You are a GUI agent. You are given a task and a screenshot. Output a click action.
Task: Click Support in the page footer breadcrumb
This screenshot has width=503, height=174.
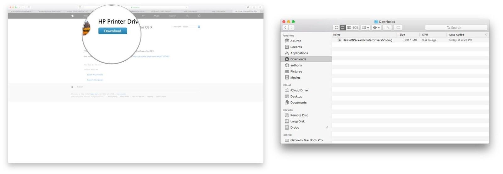point(80,87)
